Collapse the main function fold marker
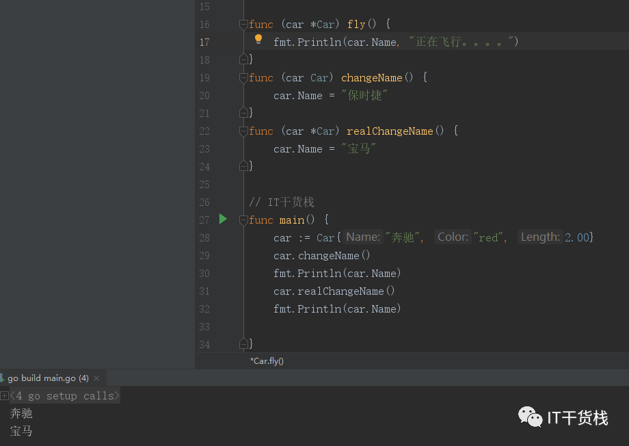Image resolution: width=629 pixels, height=446 pixels. (x=243, y=220)
